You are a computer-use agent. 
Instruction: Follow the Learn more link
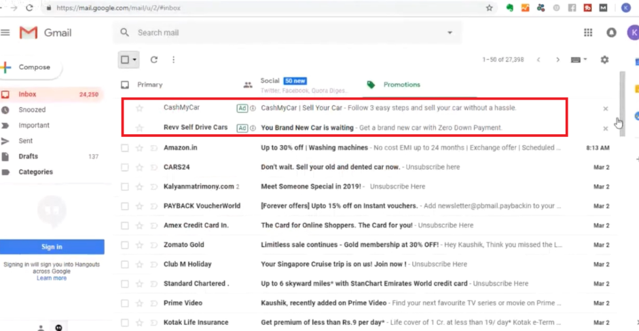pyautogui.click(x=52, y=279)
